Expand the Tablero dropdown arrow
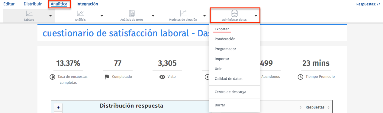 click(x=50, y=16)
